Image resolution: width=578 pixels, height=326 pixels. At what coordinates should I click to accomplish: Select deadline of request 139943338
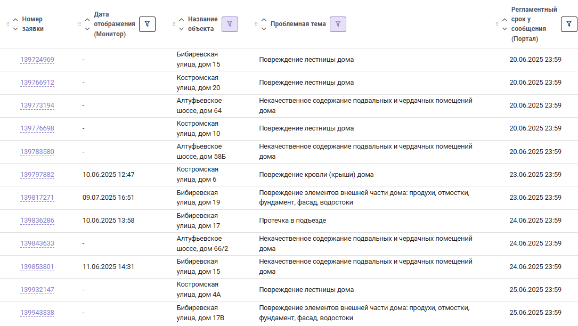pyautogui.click(x=535, y=313)
